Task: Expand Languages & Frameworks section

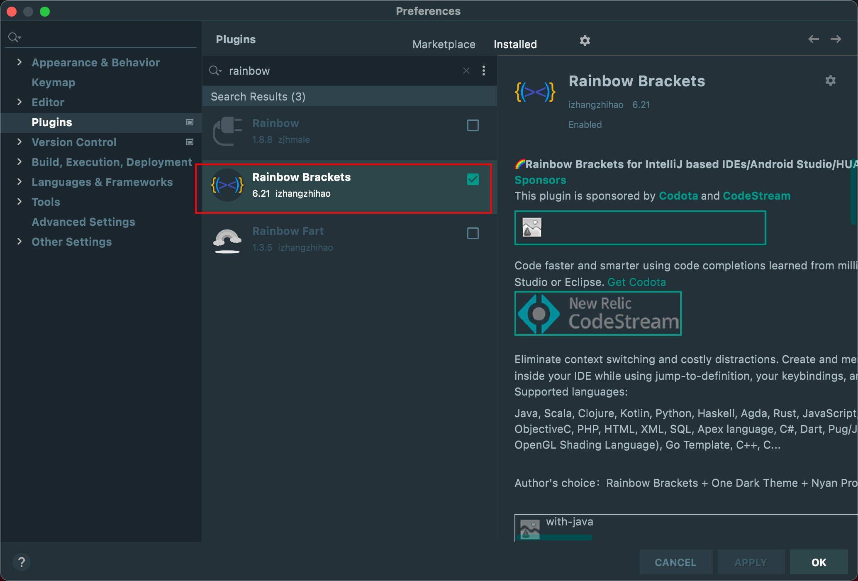Action: pos(19,182)
